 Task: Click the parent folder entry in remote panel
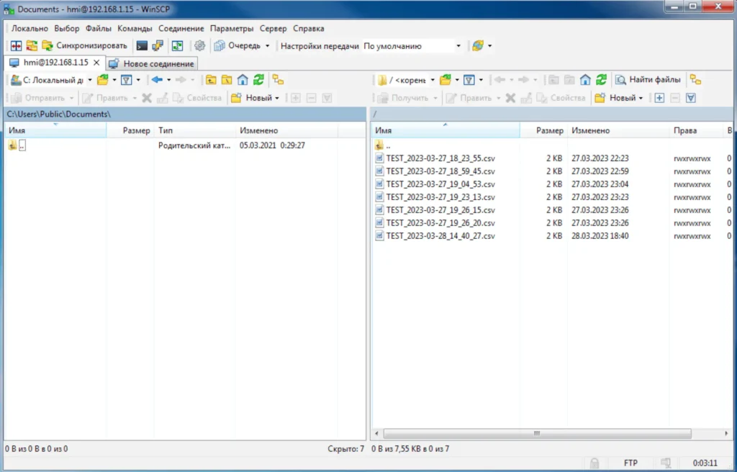pos(384,145)
